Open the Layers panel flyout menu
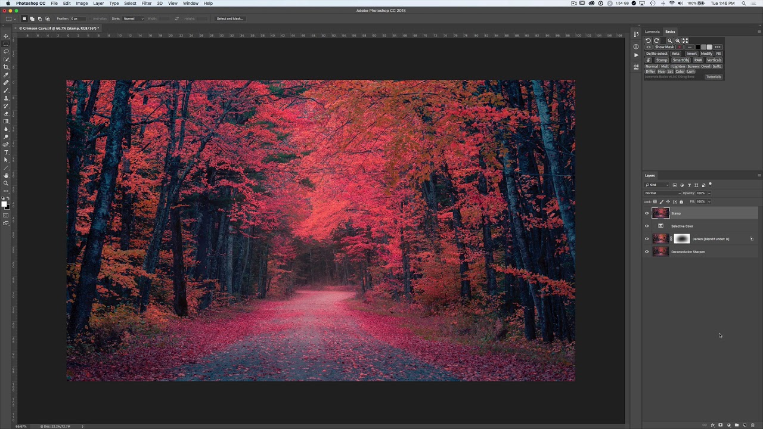The height and width of the screenshot is (429, 763). [x=759, y=175]
